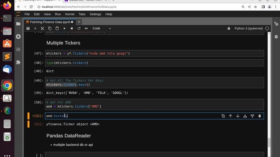Click the debugger bug icon in toolbar
Viewport: 280px width, 157px height.
229,28
